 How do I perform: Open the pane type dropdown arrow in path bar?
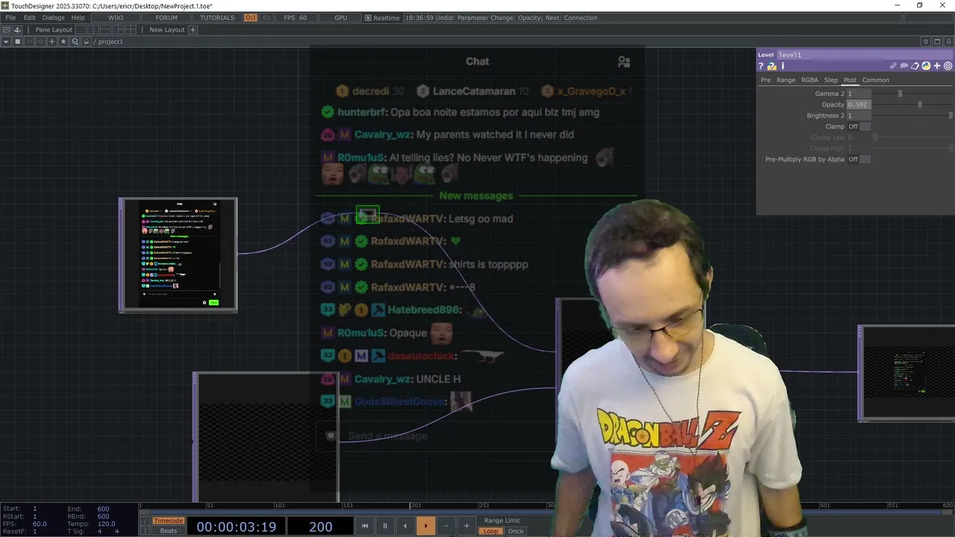point(6,42)
